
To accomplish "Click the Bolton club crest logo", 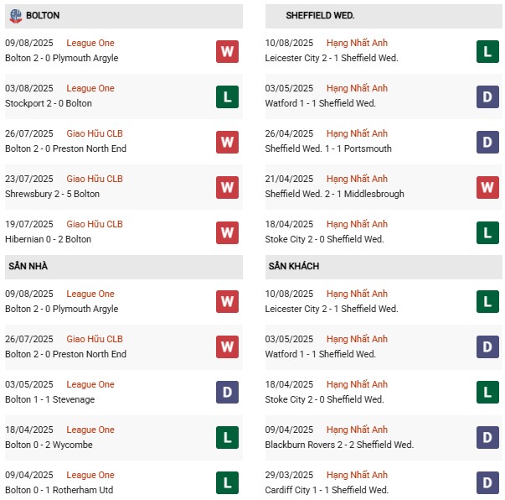I will coord(15,15).
